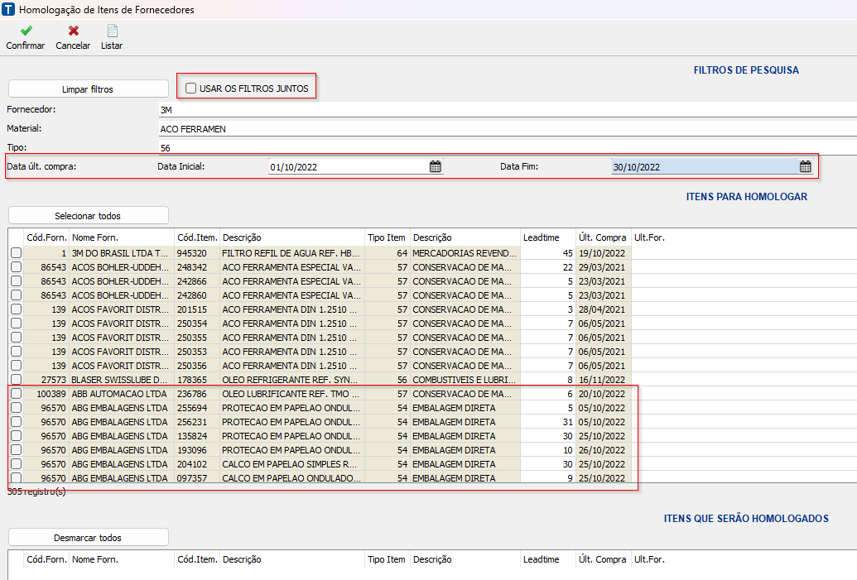
Task: Select checkbox for ABB AUTOMACAO LTDA row
Action: click(16, 394)
